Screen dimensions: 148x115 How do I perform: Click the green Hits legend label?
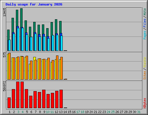[145, 12]
